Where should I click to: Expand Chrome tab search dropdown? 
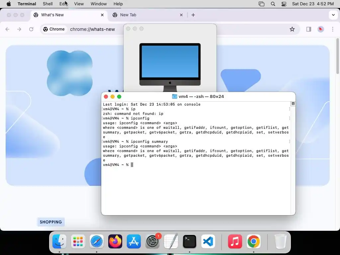333,15
